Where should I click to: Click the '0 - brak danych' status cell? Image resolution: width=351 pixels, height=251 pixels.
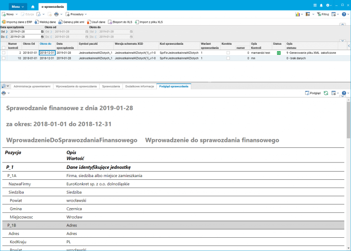coord(296,58)
